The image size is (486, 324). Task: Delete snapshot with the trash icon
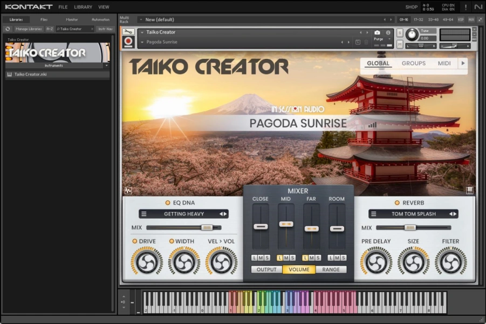pyautogui.click(x=366, y=42)
